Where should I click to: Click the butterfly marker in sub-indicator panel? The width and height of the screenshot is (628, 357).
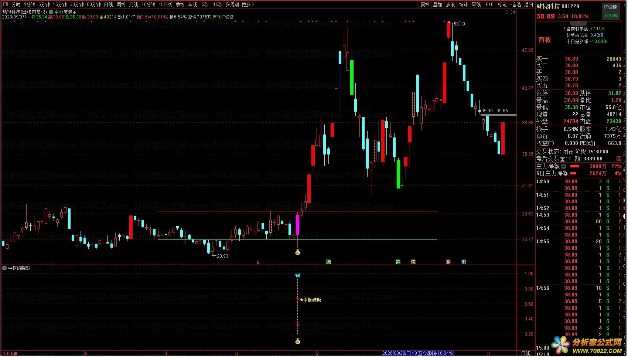298,275
